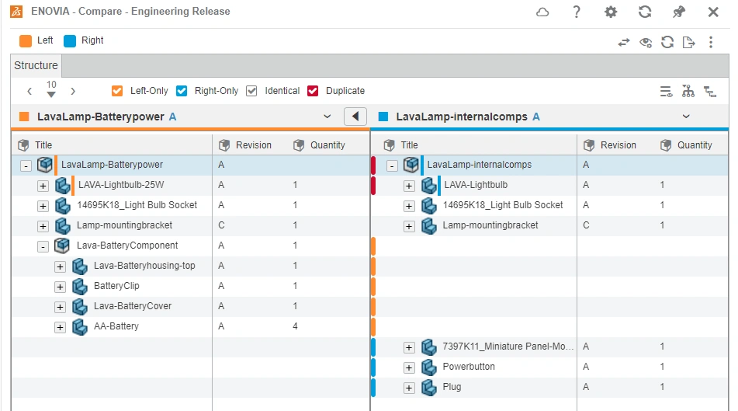Open the cloud icon in title bar
This screenshot has width=738, height=411.
coord(542,12)
